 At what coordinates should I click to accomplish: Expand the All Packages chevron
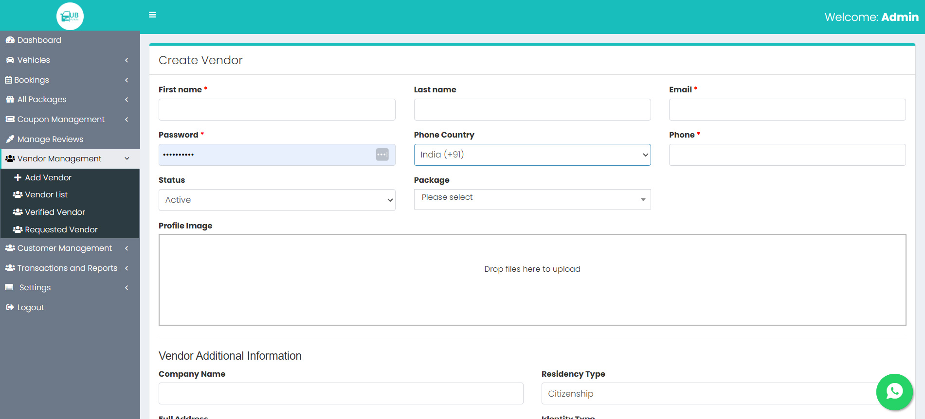[127, 99]
